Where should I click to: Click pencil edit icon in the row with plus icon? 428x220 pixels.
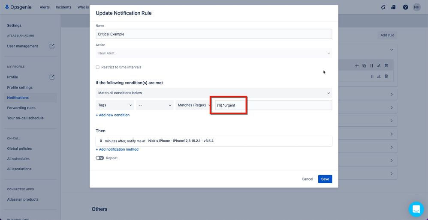click(x=379, y=65)
